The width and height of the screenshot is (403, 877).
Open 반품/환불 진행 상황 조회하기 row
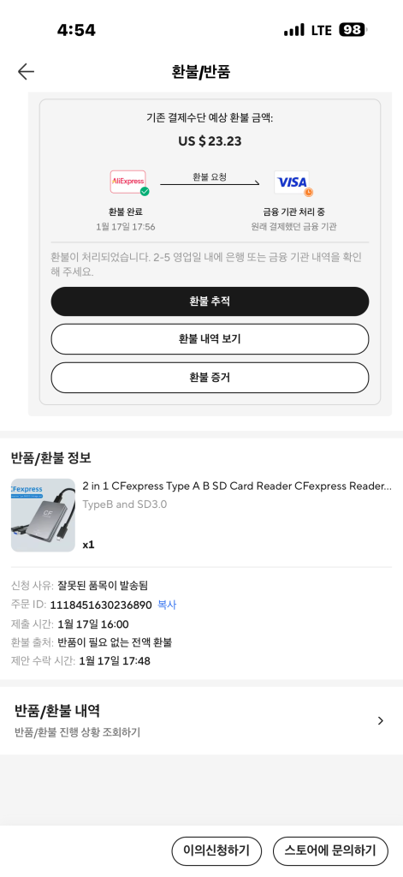(x=201, y=720)
